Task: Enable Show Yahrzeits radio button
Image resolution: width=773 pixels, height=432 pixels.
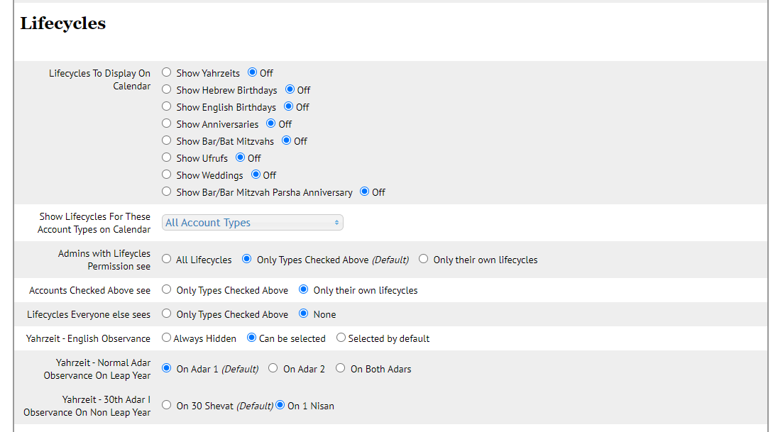Action: tap(167, 72)
